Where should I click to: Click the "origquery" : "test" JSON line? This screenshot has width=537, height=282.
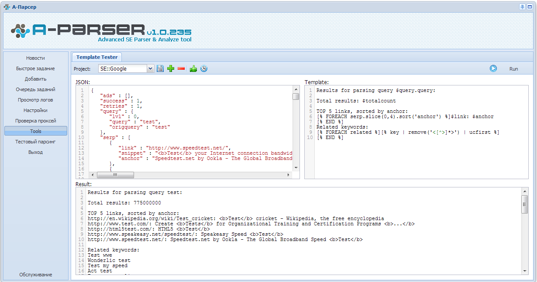tap(139, 127)
